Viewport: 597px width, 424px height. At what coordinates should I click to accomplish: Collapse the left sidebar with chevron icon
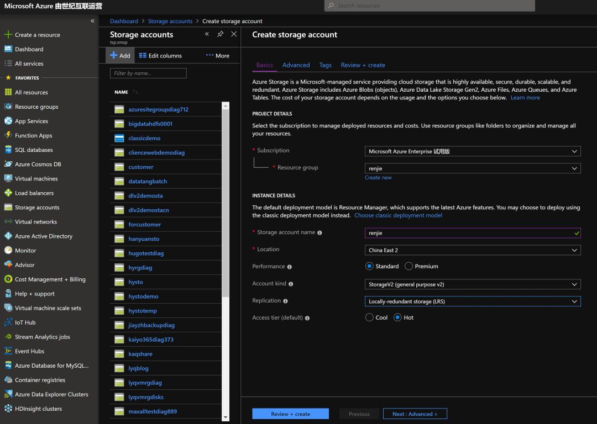pos(92,21)
